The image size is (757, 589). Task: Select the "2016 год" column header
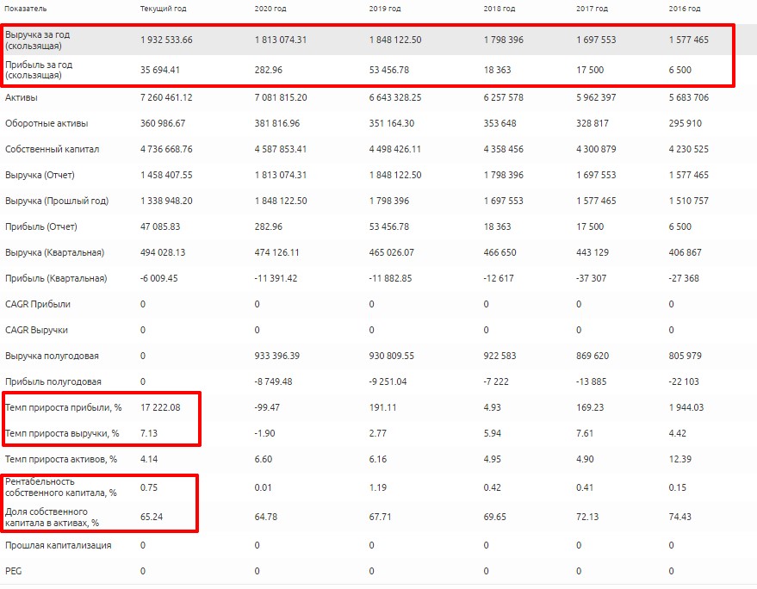point(684,9)
